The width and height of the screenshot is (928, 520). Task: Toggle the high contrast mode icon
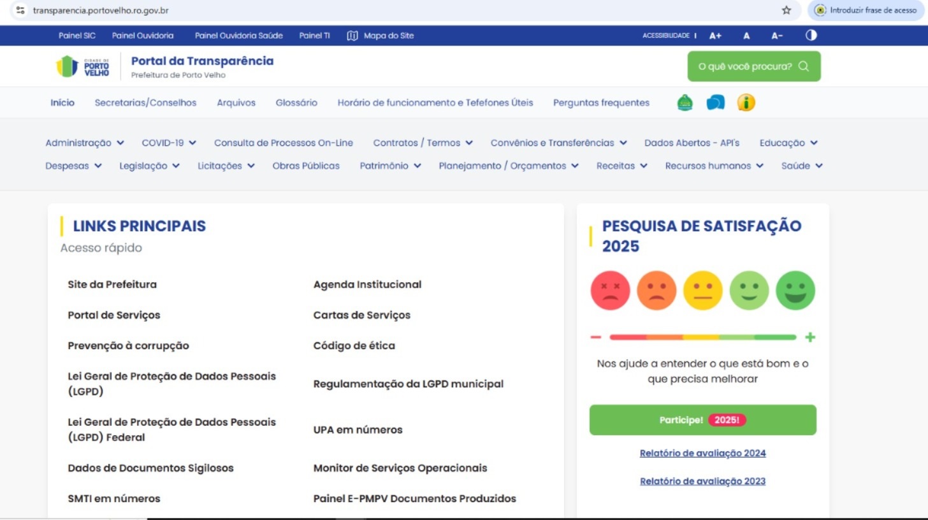click(811, 36)
